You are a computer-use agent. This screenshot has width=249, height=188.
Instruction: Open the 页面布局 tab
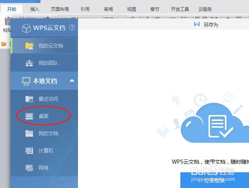(60, 9)
